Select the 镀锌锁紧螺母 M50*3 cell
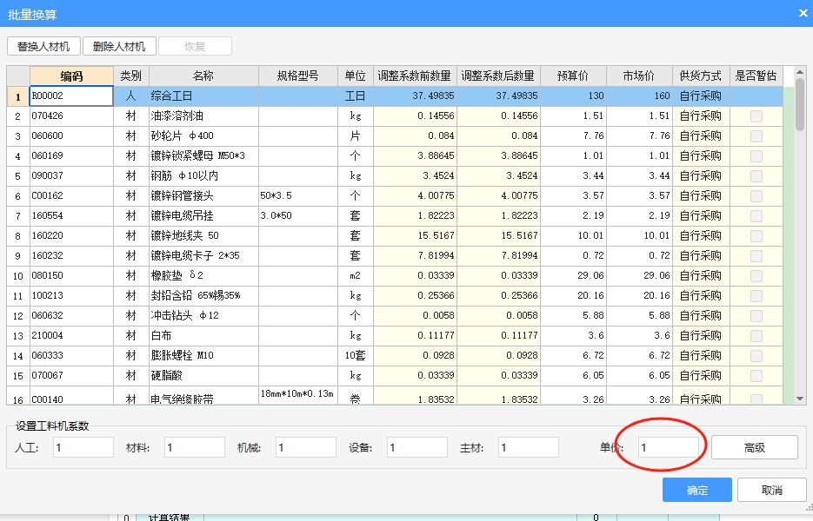Viewport: 813px width, 521px height. tap(203, 156)
